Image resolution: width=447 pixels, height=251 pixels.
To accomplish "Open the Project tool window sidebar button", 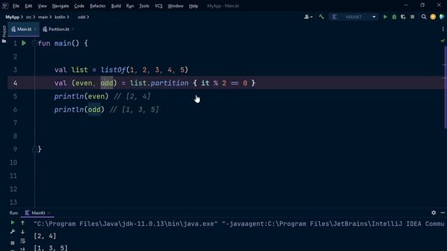I will click(x=4, y=34).
